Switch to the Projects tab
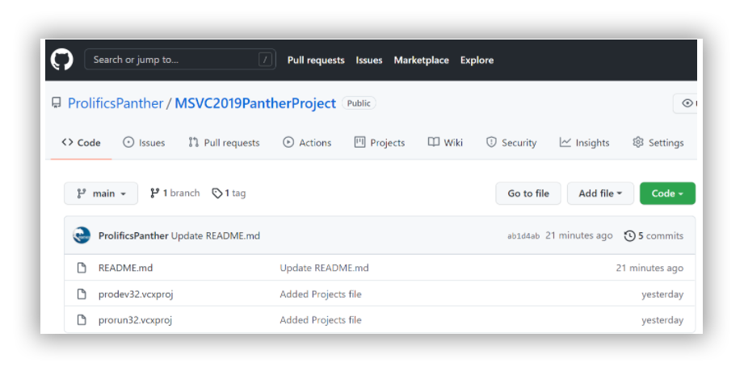This screenshot has width=744, height=379. (380, 143)
